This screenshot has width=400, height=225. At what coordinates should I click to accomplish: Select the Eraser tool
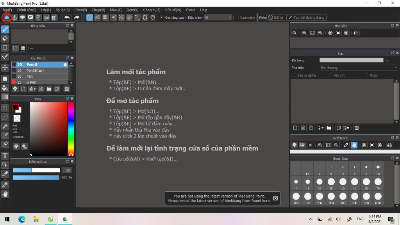(x=5, y=39)
